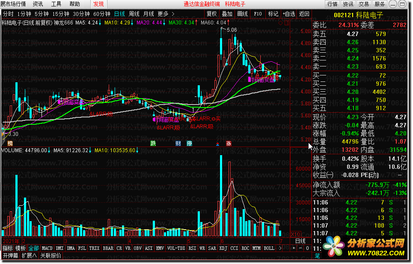Open the 更多 periods dropdown
413x264 pixels.
(163, 14)
